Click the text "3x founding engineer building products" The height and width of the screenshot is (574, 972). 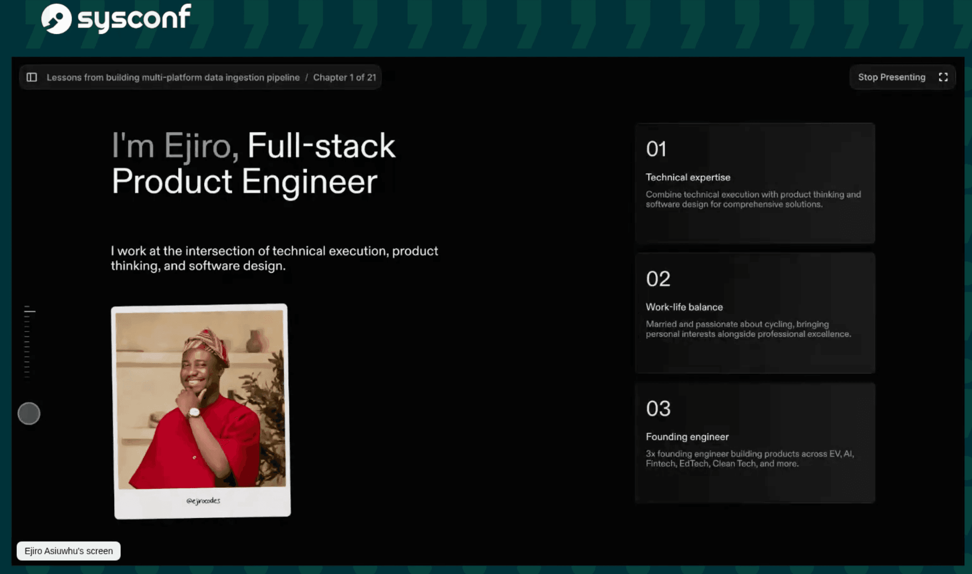(x=722, y=454)
